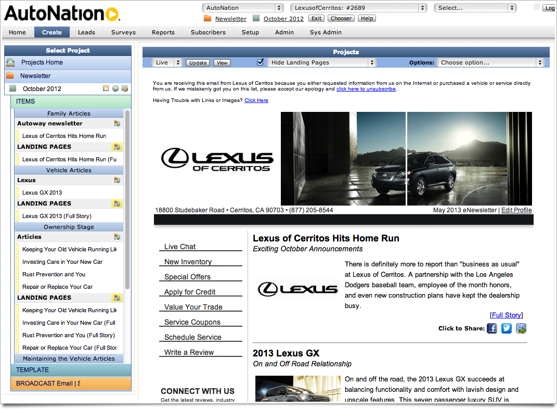
Task: Click the 'click here to unsubscribe' link
Action: tap(366, 89)
